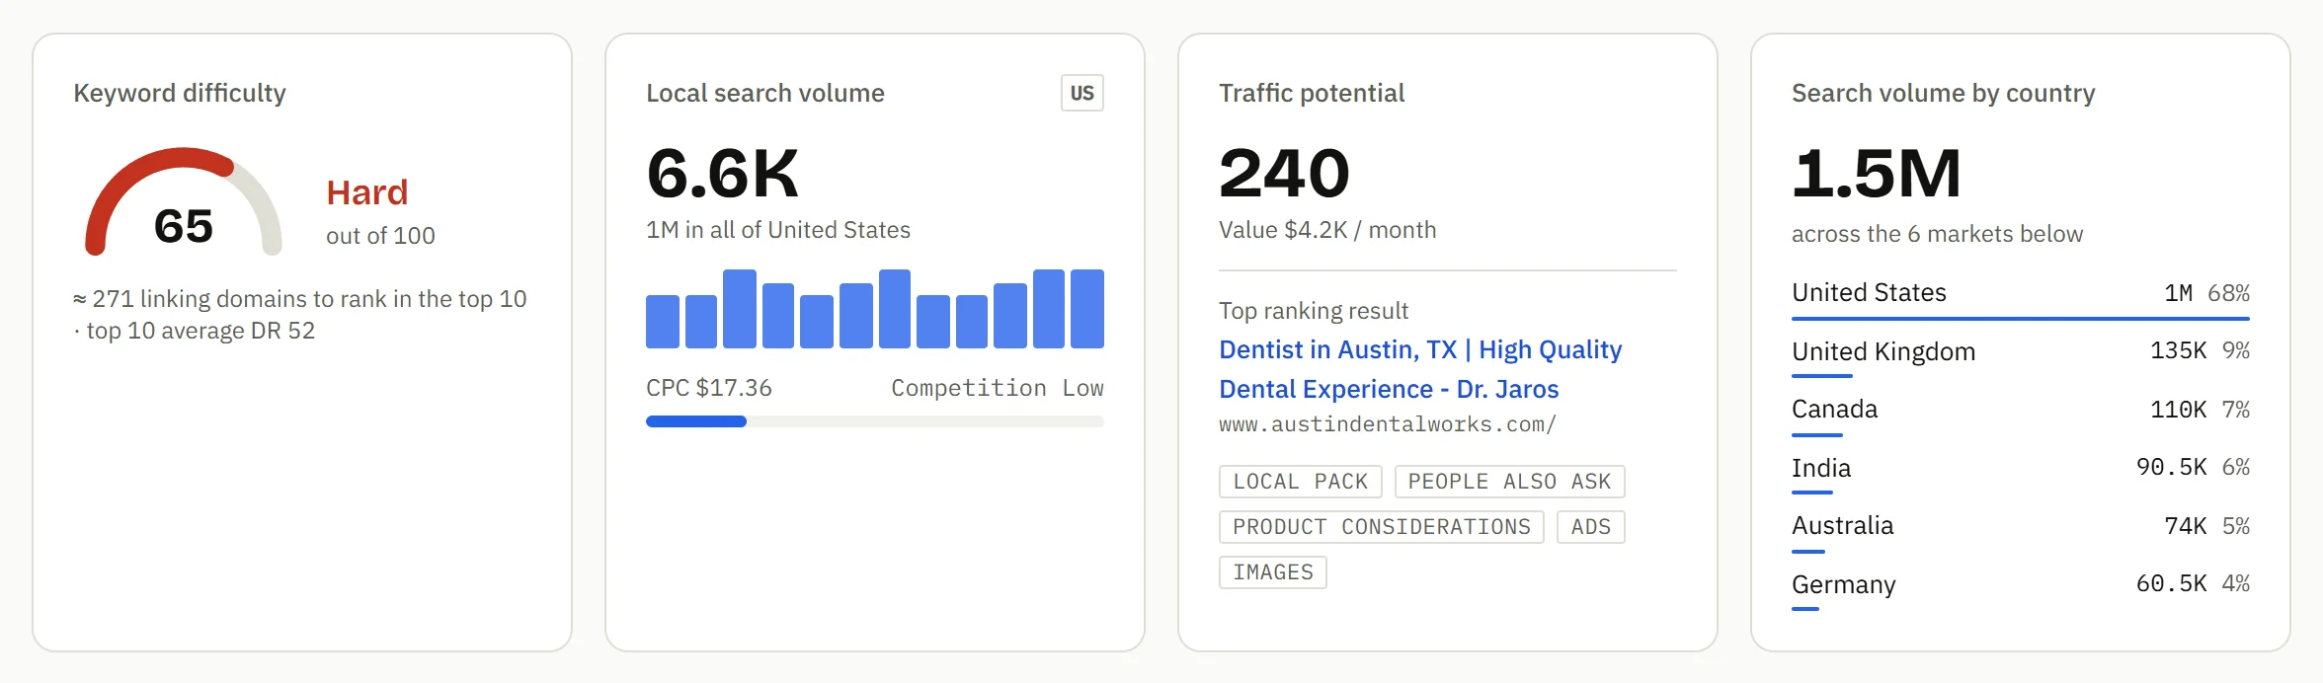Image resolution: width=2323 pixels, height=683 pixels.
Task: Click the out of 100 text
Action: 380,236
